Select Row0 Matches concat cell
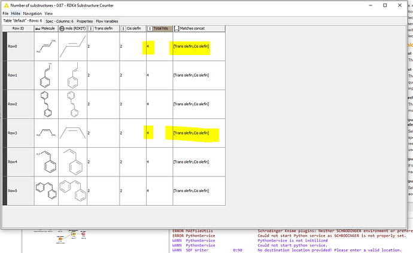This screenshot has height=253, width=413. pyautogui.click(x=199, y=46)
